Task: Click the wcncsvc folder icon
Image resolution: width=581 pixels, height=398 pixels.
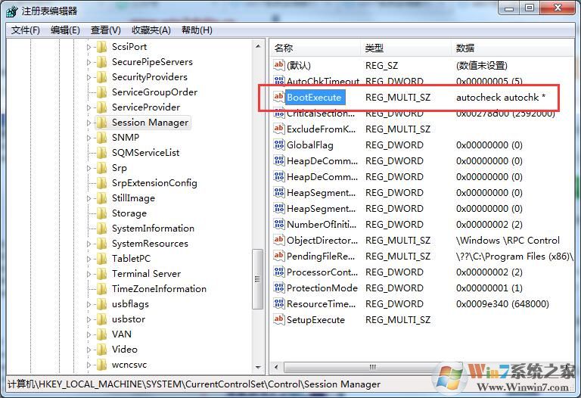Action: click(101, 365)
